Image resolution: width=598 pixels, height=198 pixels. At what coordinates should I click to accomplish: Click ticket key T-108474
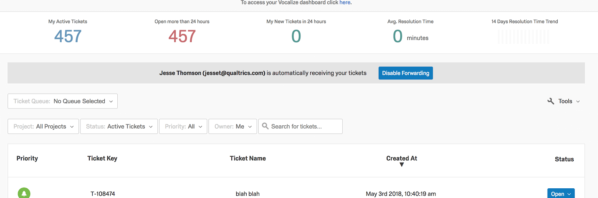pyautogui.click(x=103, y=194)
